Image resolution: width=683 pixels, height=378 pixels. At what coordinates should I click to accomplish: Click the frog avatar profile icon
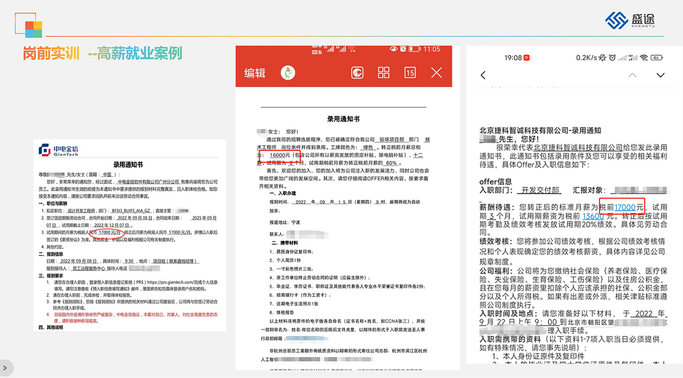pos(289,72)
